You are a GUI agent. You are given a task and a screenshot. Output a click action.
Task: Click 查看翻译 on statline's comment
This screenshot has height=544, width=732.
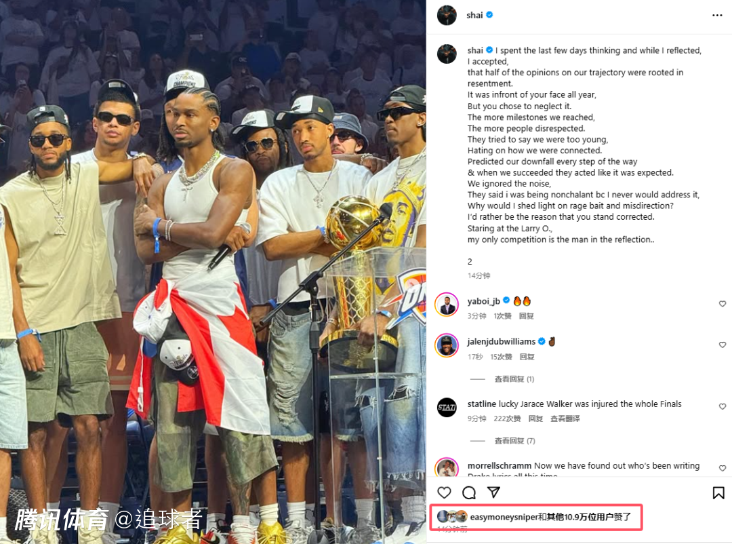(x=565, y=419)
